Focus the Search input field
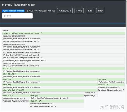The image size is (127, 112). tap(17, 16)
